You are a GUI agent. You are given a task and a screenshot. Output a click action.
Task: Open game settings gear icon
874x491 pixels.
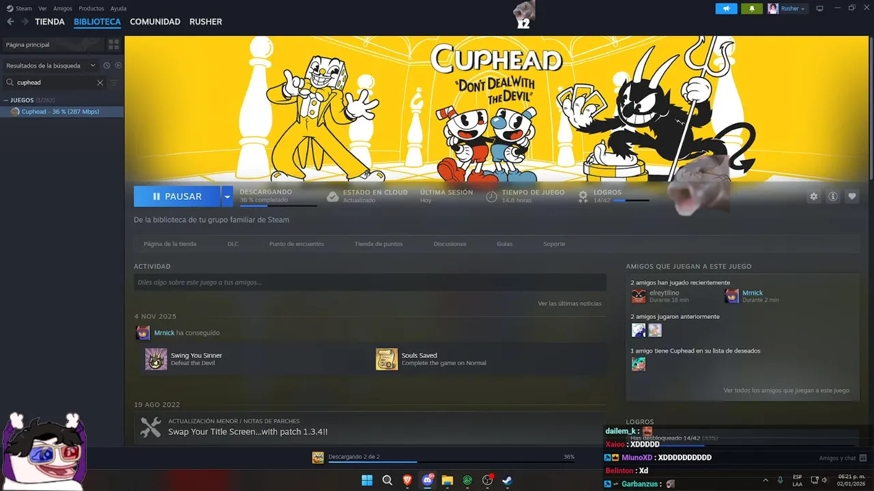(x=814, y=196)
